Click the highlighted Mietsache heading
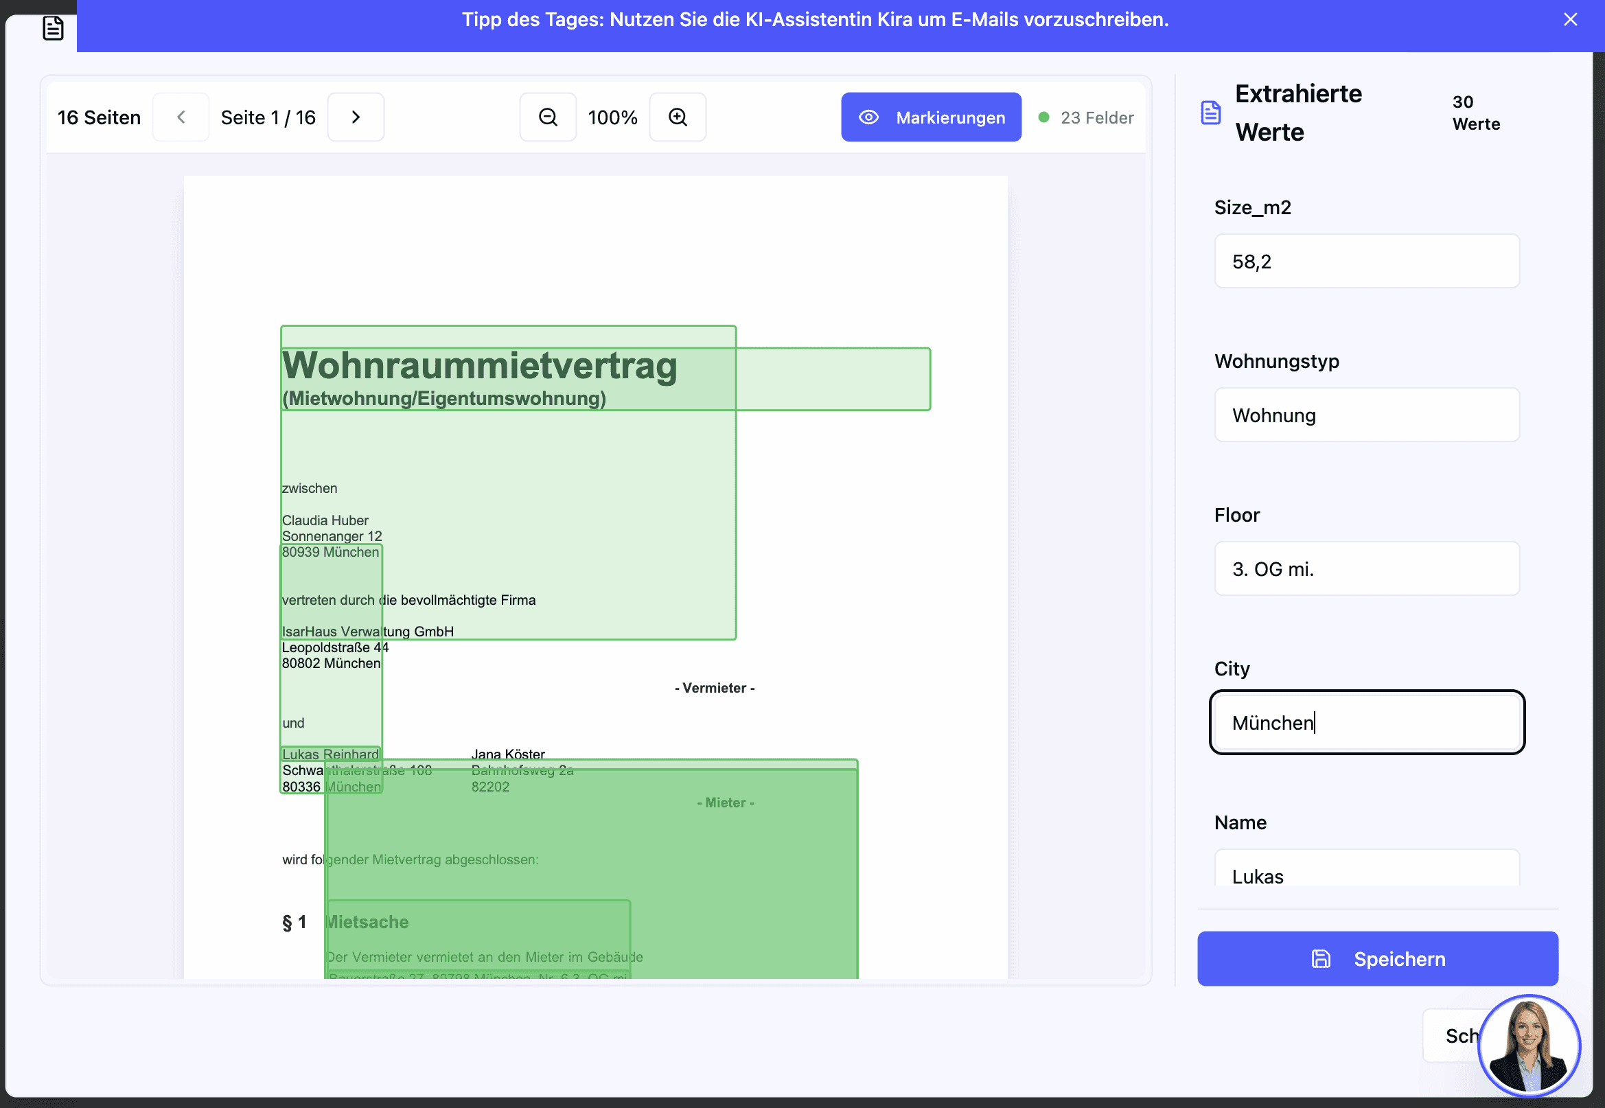Screen dimensions: 1605x1108 point(368,922)
